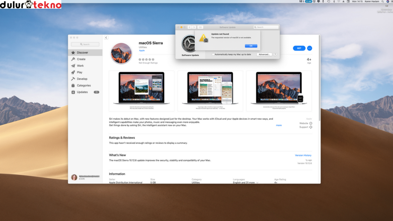
Task: Click the 'Not Enough Ratings' text
Action: click(x=148, y=63)
